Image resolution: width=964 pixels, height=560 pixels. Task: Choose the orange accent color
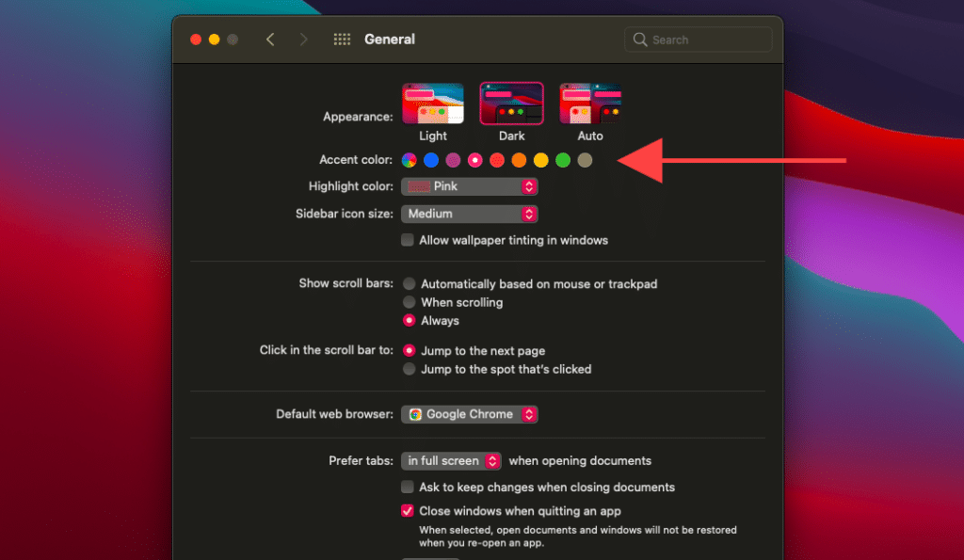click(519, 160)
